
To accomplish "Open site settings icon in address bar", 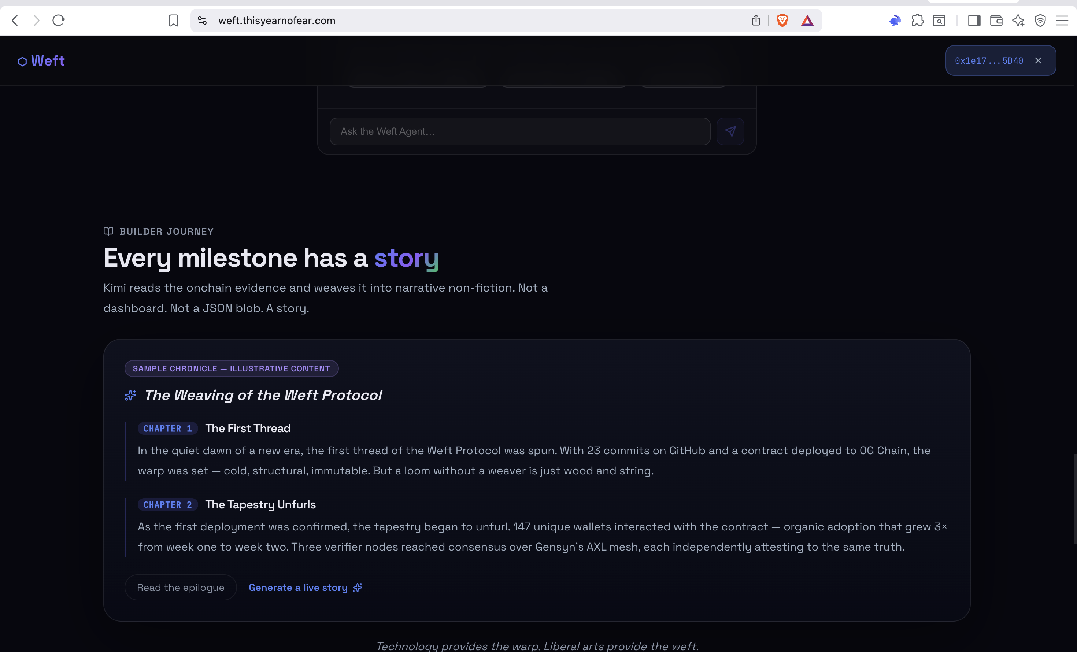I will 202,21.
